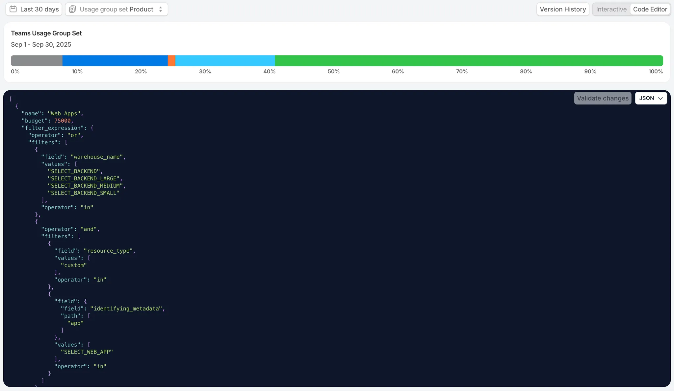Click the calendar icon beside Last 30 days
Screen dimensions: 674x391
point(13,9)
